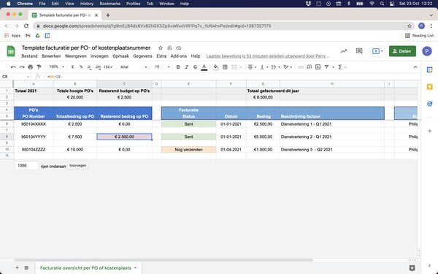Viewport: 438px width, 274px height.
Task: Open the horizontal align dropdown
Action: tap(252, 67)
